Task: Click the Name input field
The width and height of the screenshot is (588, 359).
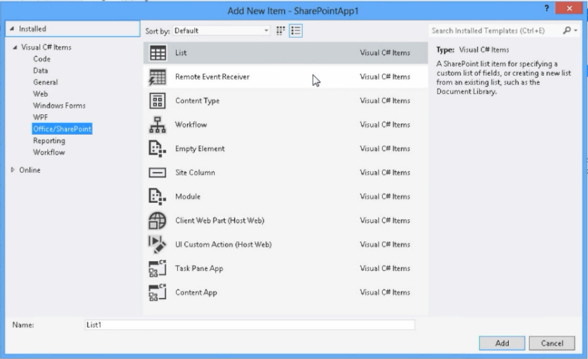Action: point(250,325)
